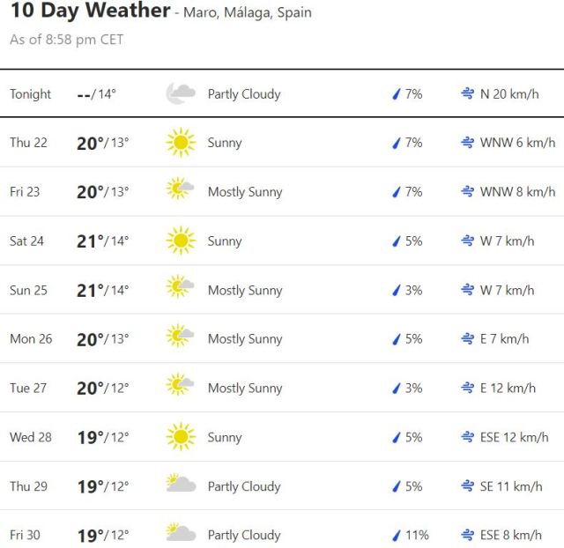Screen dimensions: 564x548
Task: Click the 10 Day Weather heading
Action: 90,11
